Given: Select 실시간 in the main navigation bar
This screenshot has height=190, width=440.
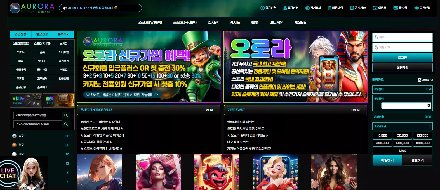Looking at the screenshot, I should coord(213,23).
